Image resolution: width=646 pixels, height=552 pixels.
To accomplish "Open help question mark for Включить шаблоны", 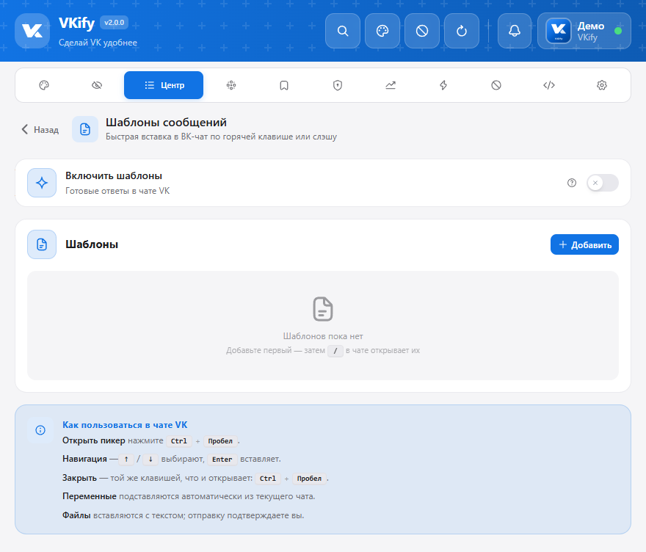I will [571, 183].
